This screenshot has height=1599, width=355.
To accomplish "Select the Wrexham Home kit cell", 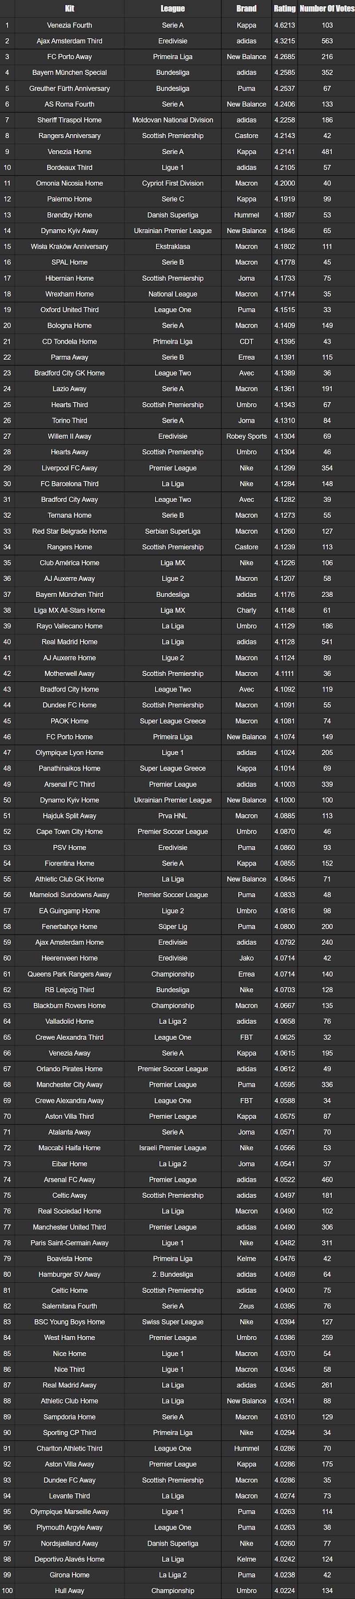I will pyautogui.click(x=69, y=294).
